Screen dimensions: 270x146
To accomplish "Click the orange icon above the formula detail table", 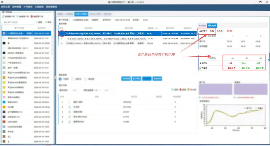I will click(188, 90).
